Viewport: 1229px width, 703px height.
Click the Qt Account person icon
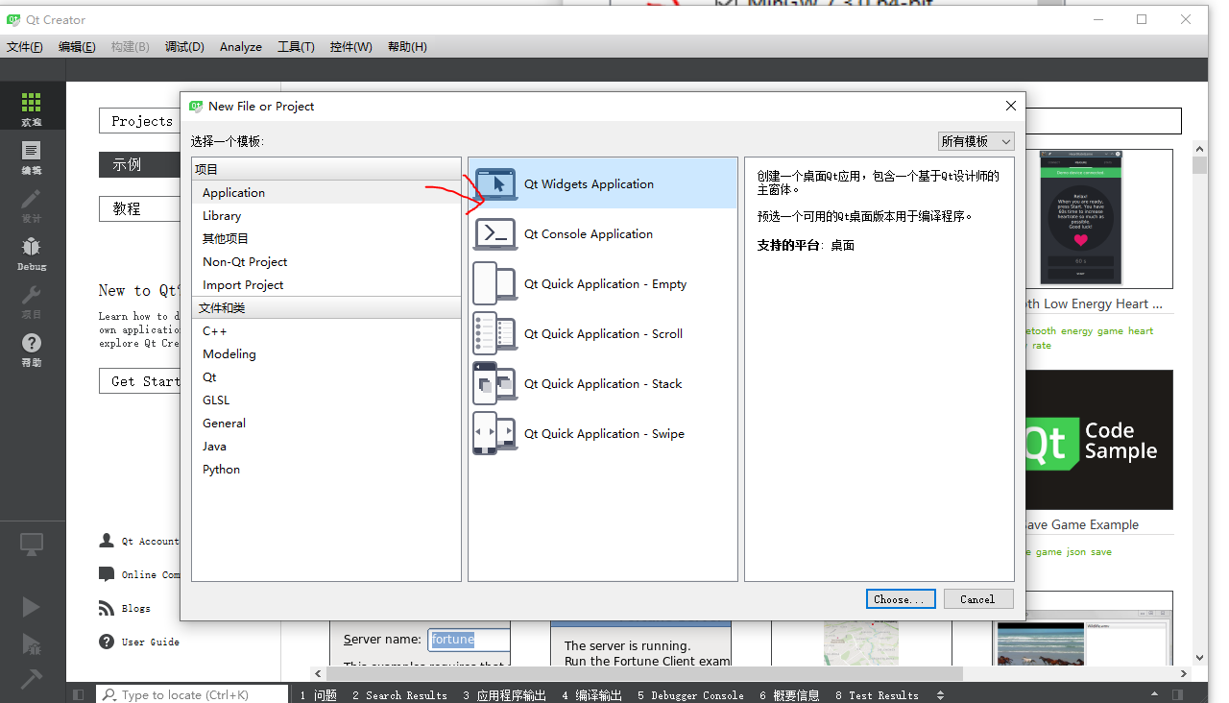click(x=107, y=541)
